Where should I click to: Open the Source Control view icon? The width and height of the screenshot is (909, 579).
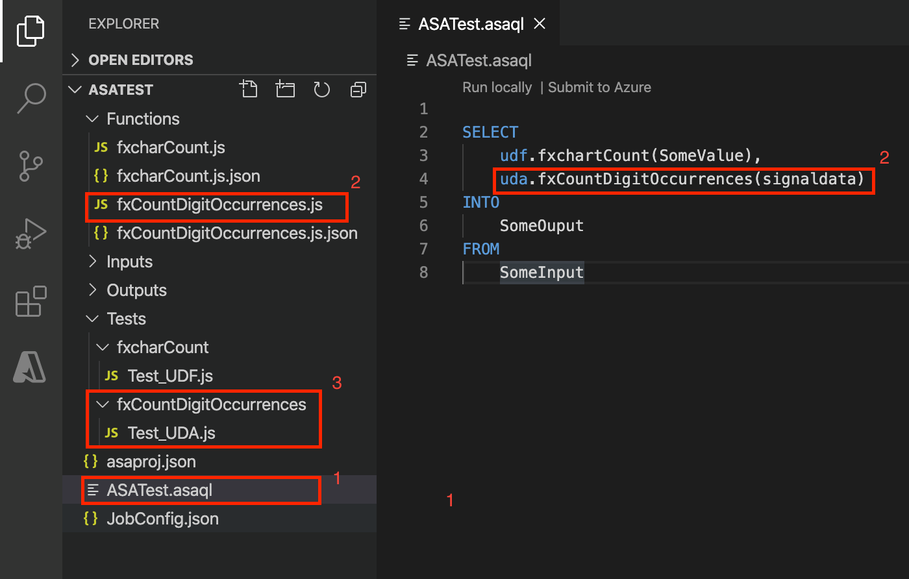click(31, 166)
